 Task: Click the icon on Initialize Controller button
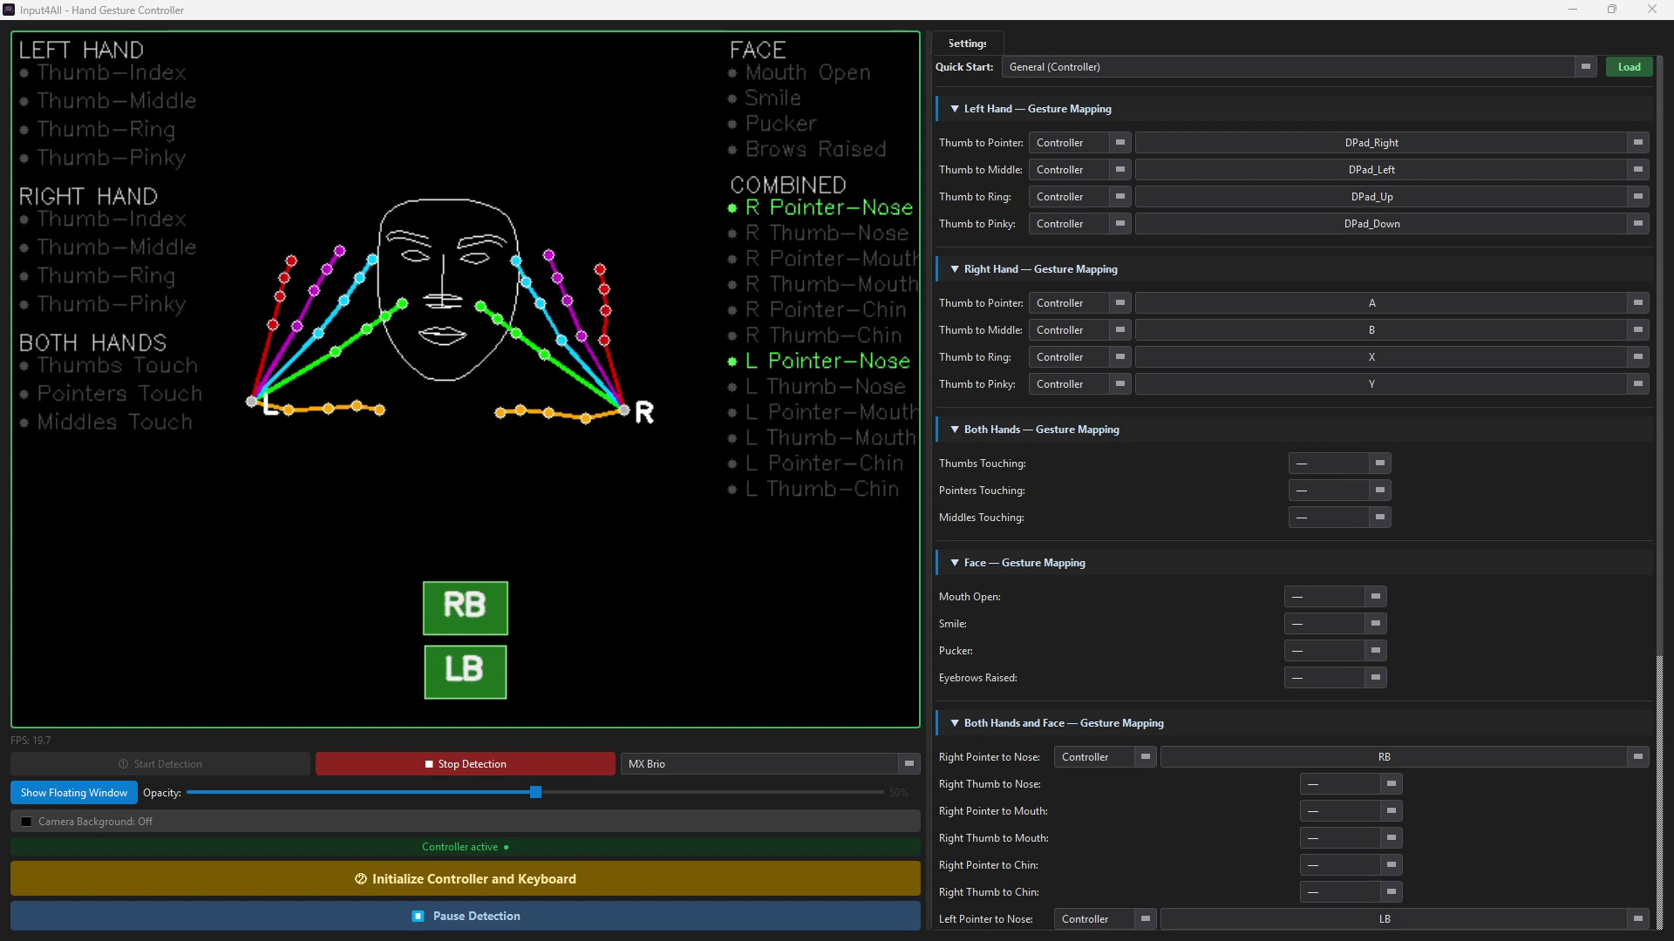(x=361, y=879)
